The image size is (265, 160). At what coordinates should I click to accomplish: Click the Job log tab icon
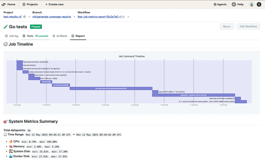6,36
